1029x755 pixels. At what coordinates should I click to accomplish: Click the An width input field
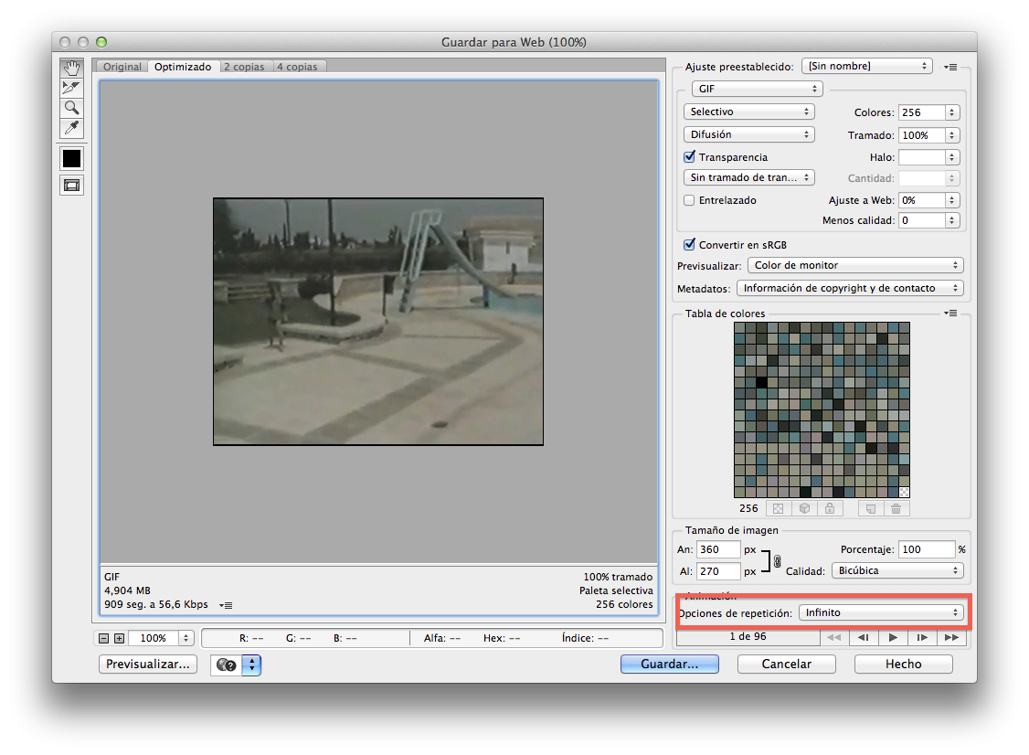tap(718, 549)
